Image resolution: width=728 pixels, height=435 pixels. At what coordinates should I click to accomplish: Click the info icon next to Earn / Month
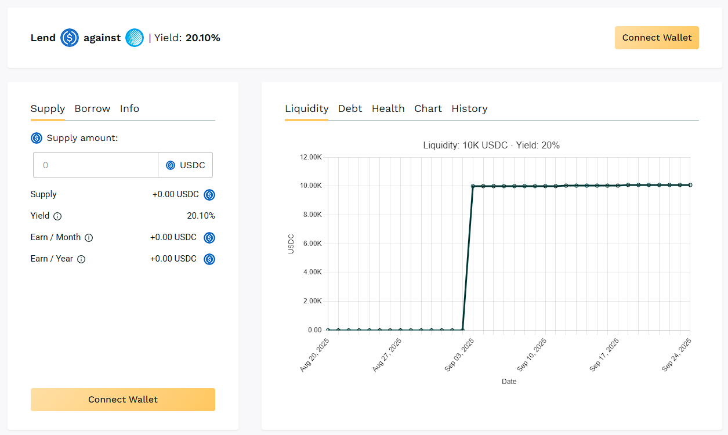89,238
